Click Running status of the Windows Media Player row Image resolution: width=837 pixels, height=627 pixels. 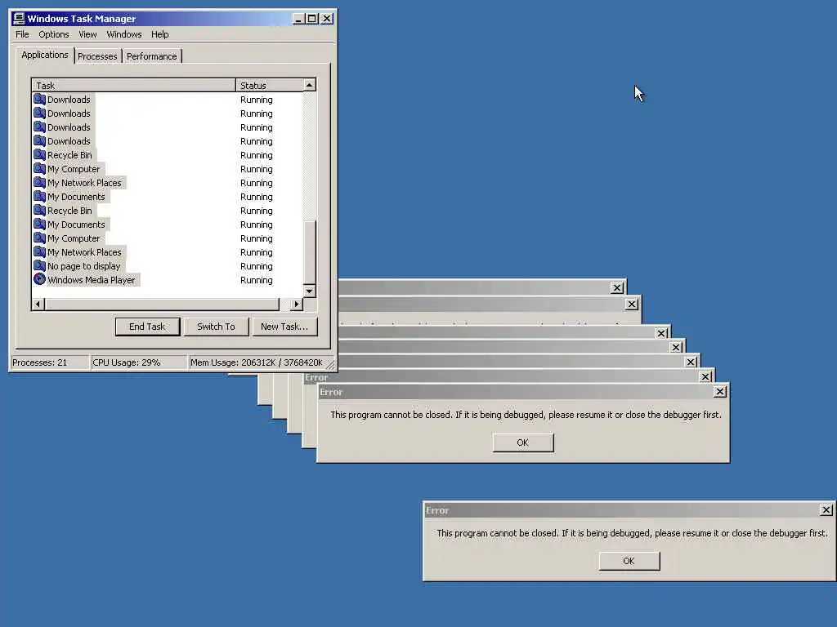tap(256, 280)
